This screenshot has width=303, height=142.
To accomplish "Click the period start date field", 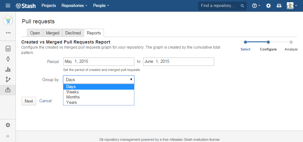I will 99,62.
